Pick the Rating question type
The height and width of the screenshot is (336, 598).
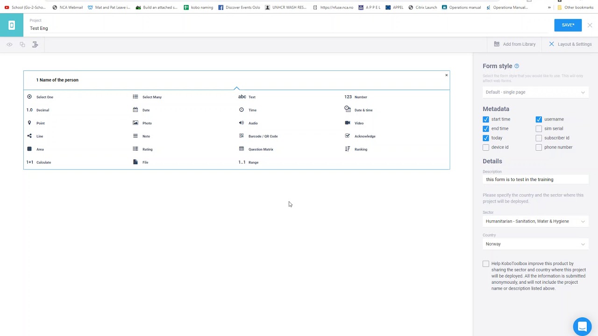pos(142,149)
